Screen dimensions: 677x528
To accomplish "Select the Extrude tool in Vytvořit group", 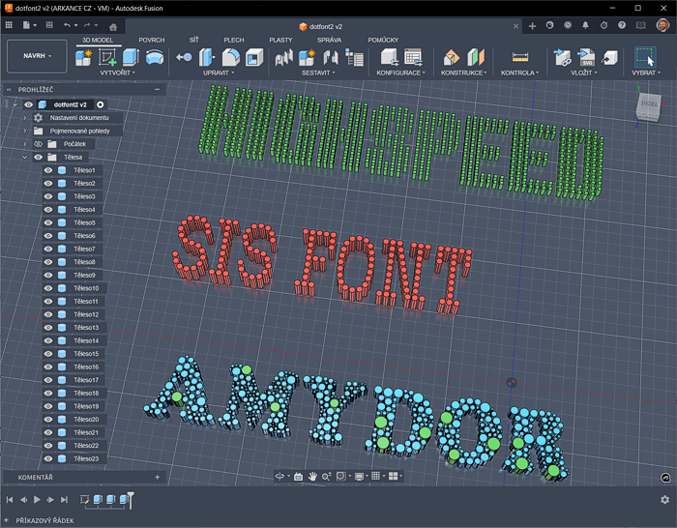I will pyautogui.click(x=131, y=58).
